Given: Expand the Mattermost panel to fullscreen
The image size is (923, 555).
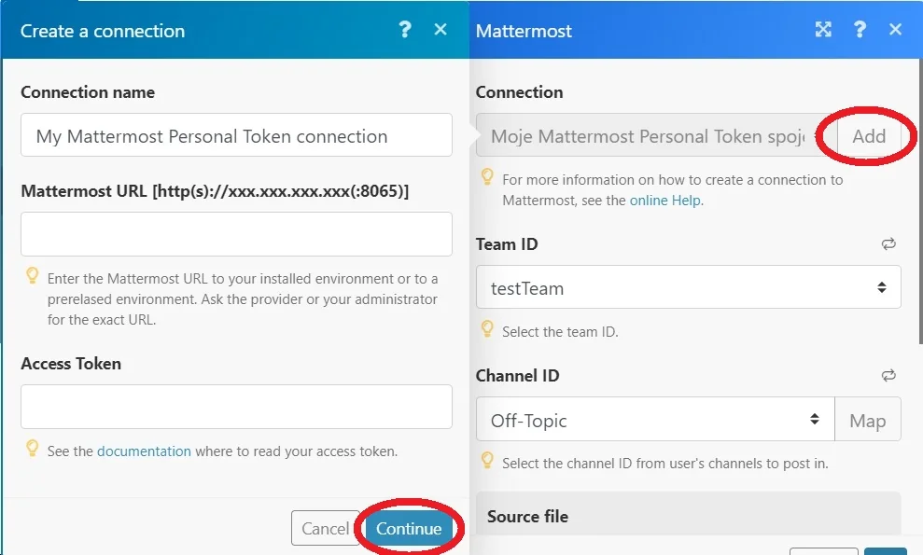Looking at the screenshot, I should (x=823, y=30).
